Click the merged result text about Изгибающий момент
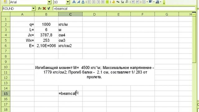199x112 pixels. [95, 72]
